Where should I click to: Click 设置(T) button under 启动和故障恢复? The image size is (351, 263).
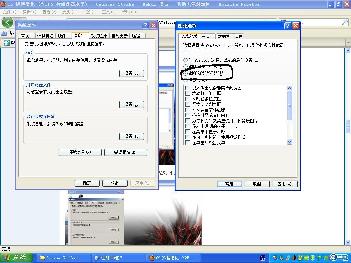(x=131, y=136)
